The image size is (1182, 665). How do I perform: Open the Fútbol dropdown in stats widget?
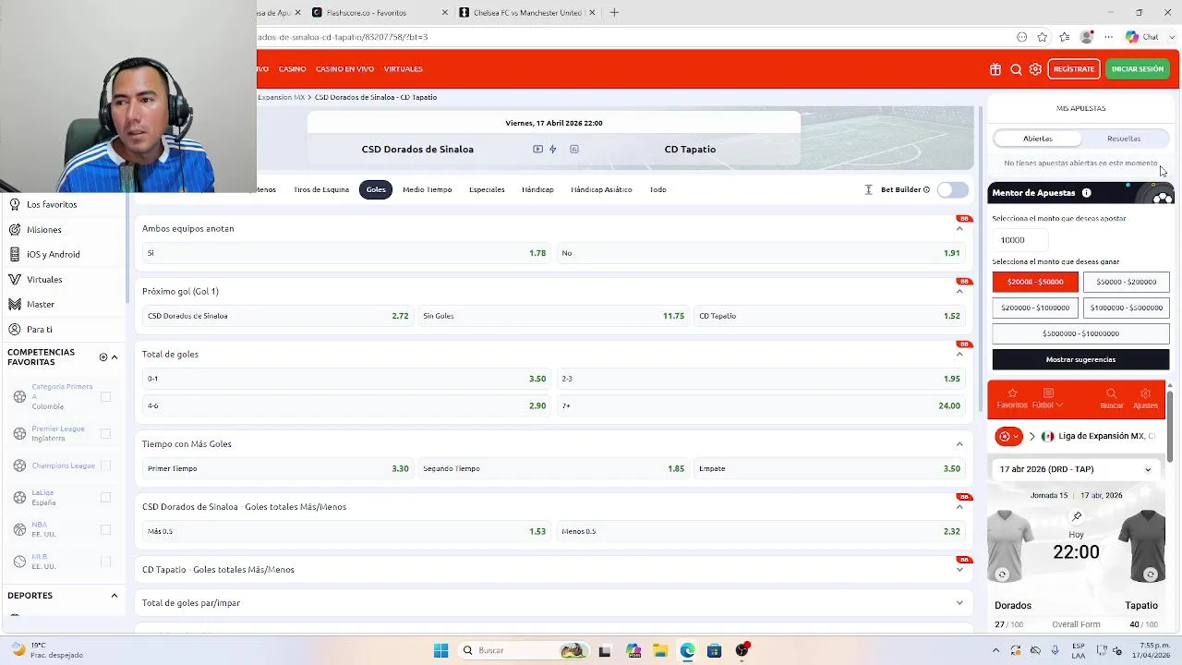[1047, 399]
